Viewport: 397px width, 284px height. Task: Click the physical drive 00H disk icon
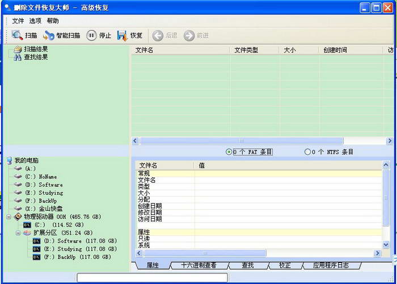18,217
